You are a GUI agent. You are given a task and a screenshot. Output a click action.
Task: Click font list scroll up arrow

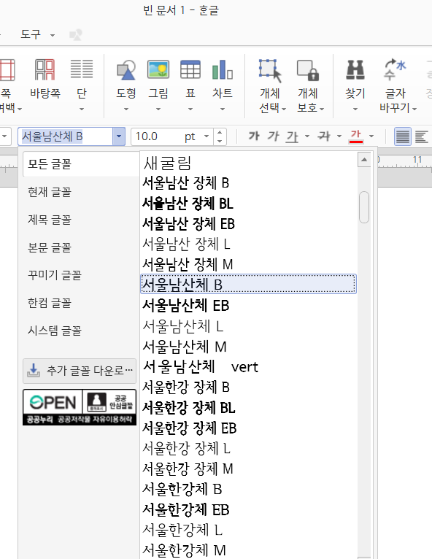pos(364,160)
